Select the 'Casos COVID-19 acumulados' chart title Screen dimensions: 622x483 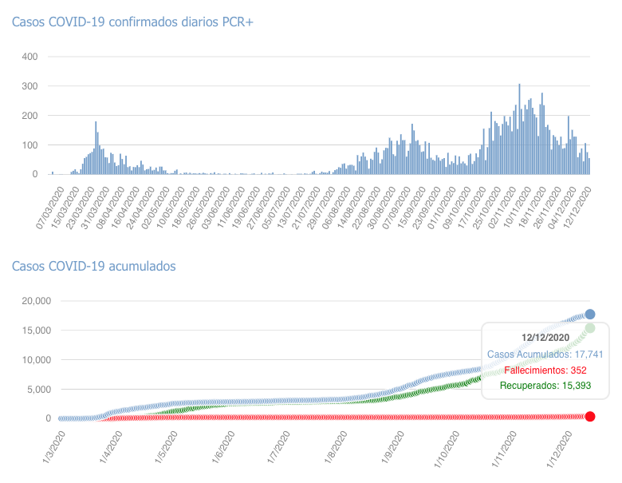(93, 266)
